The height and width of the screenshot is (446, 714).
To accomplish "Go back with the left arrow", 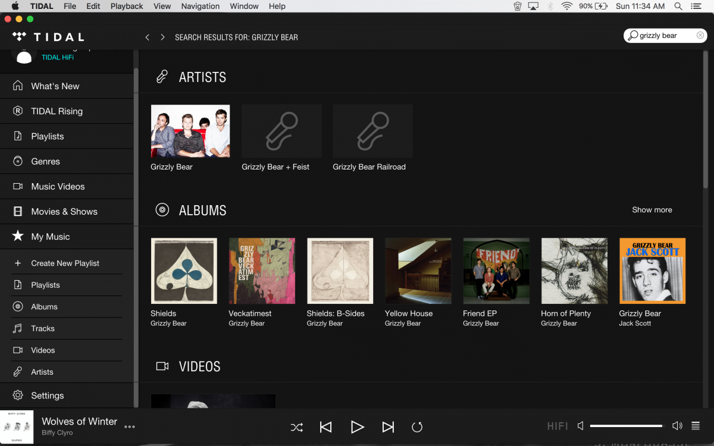I will [147, 37].
